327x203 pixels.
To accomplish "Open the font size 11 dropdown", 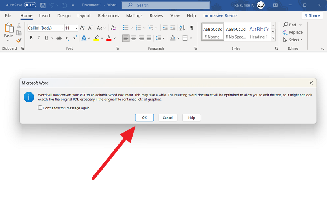I will tap(77, 28).
